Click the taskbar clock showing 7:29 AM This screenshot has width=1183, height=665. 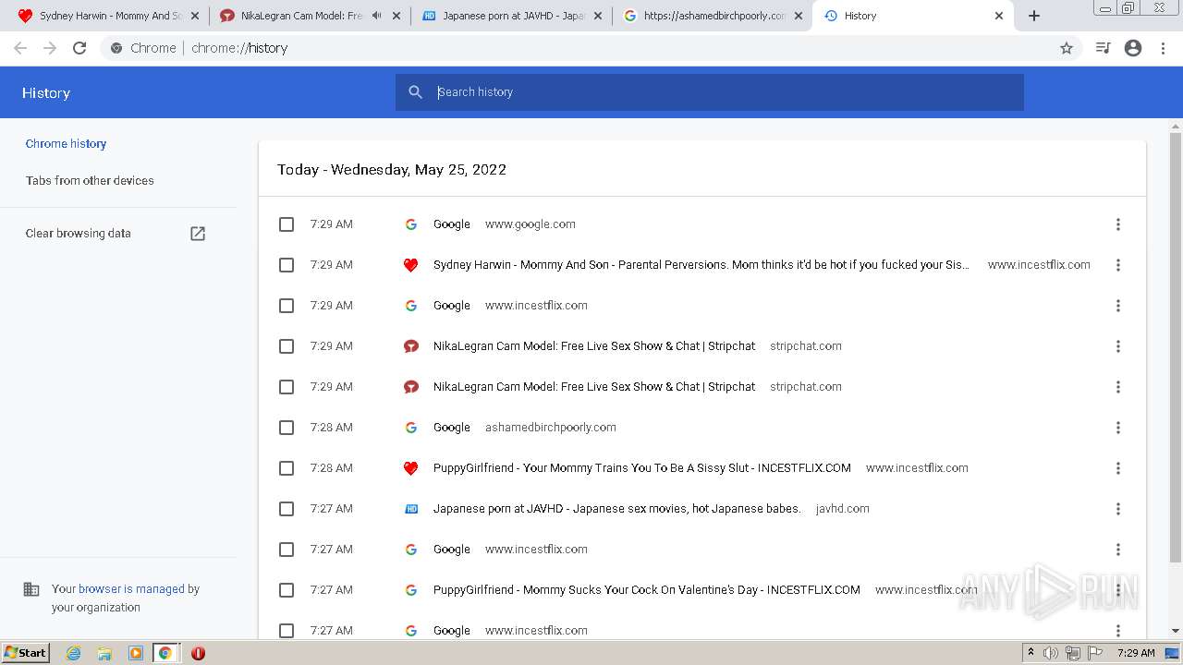point(1136,653)
